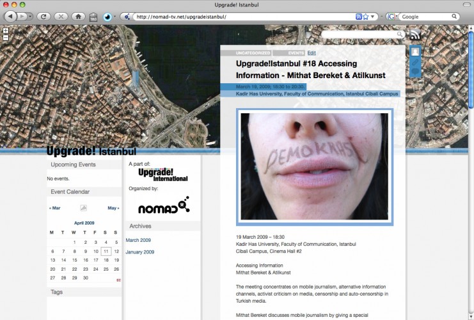Click the blue crescent toolbar icon
This screenshot has width=474, height=320.
click(x=107, y=17)
